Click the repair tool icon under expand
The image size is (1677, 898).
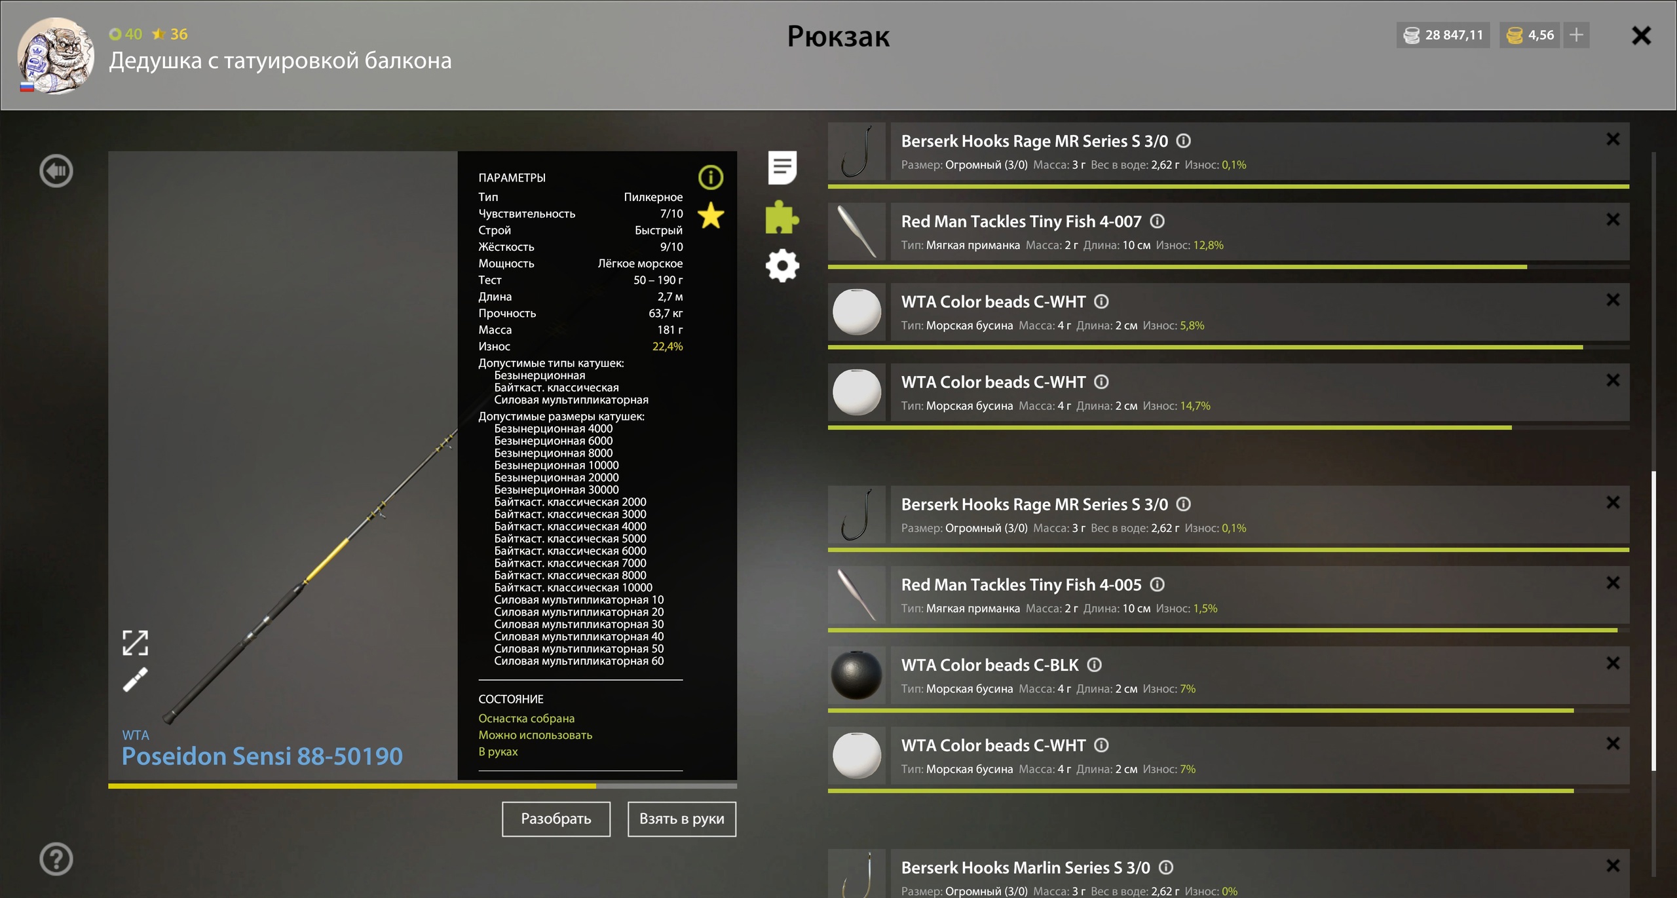click(x=135, y=679)
